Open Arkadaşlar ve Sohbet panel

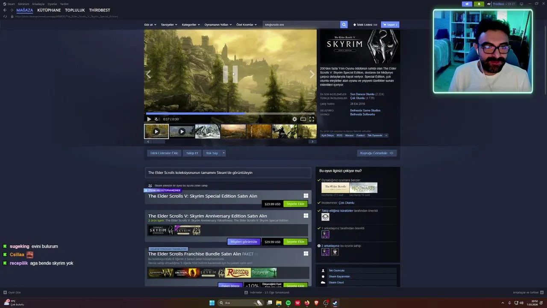(528, 293)
